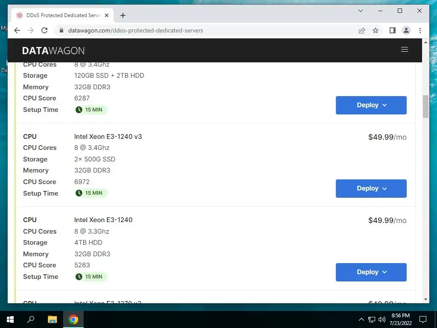
Task: Click the 15 MIN badge for CPU score 6972
Action: pyautogui.click(x=91, y=193)
